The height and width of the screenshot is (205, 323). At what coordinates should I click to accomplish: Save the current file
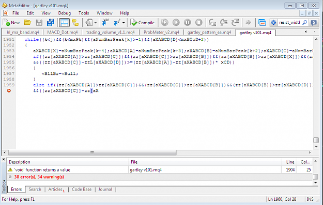(39, 23)
